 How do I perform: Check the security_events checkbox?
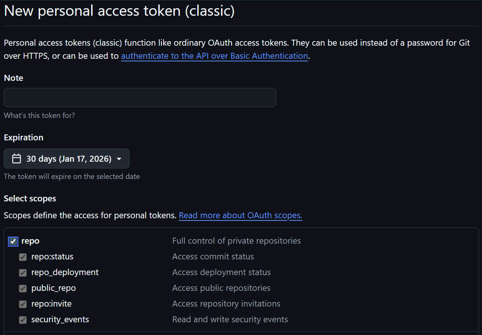coord(23,320)
